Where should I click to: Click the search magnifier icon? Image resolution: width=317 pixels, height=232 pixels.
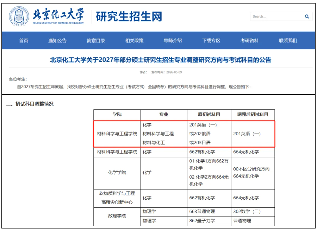[307, 17]
